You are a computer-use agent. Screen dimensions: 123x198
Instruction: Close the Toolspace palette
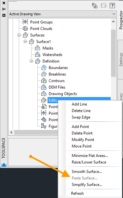(4, 3)
